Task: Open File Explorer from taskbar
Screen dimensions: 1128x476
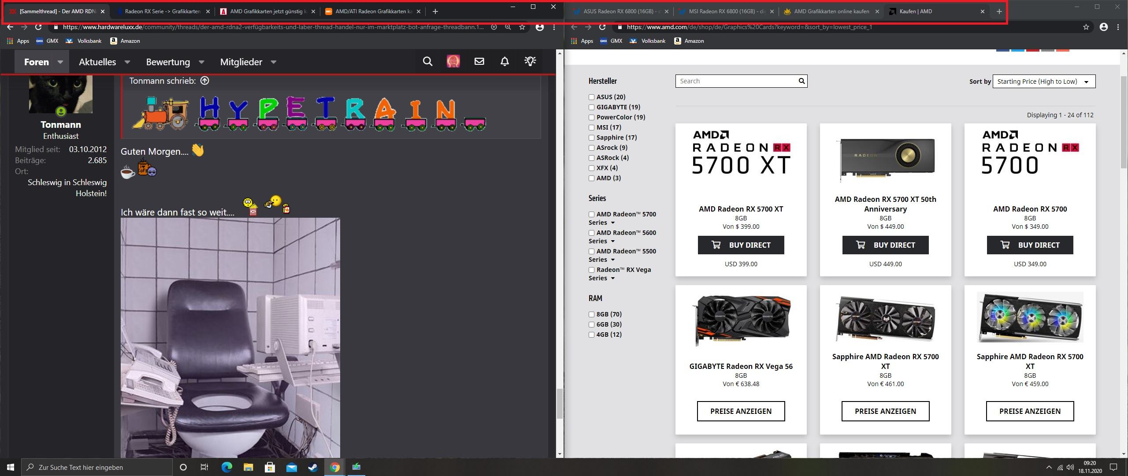Action: click(x=248, y=467)
